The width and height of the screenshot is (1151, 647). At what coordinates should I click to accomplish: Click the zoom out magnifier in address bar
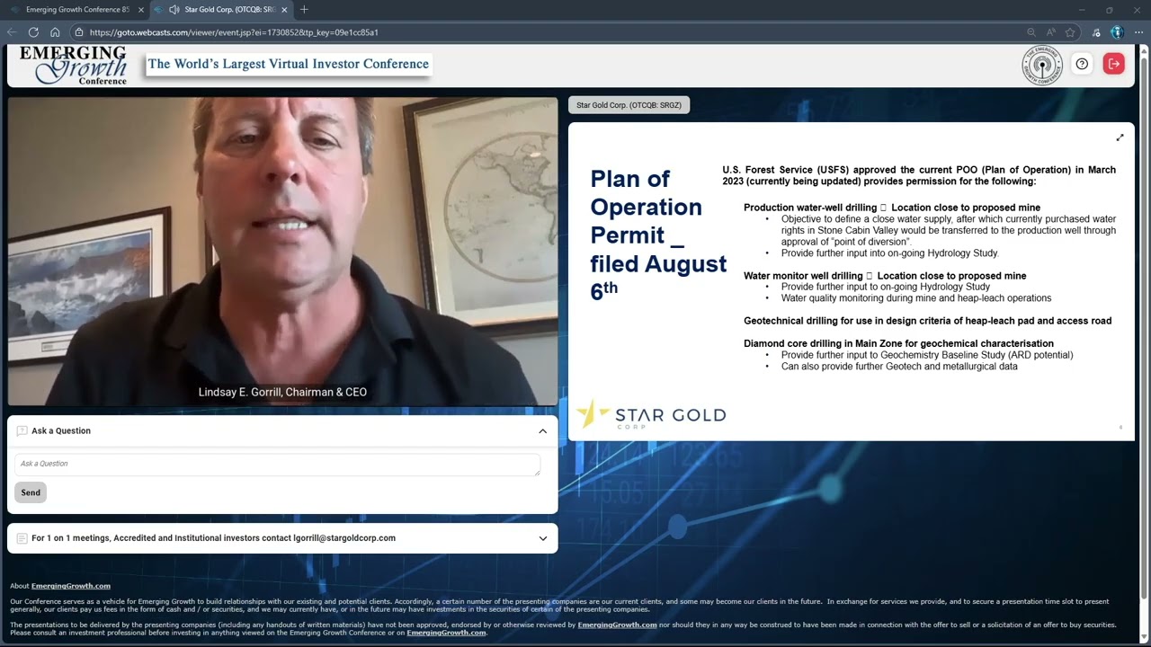[1031, 32]
